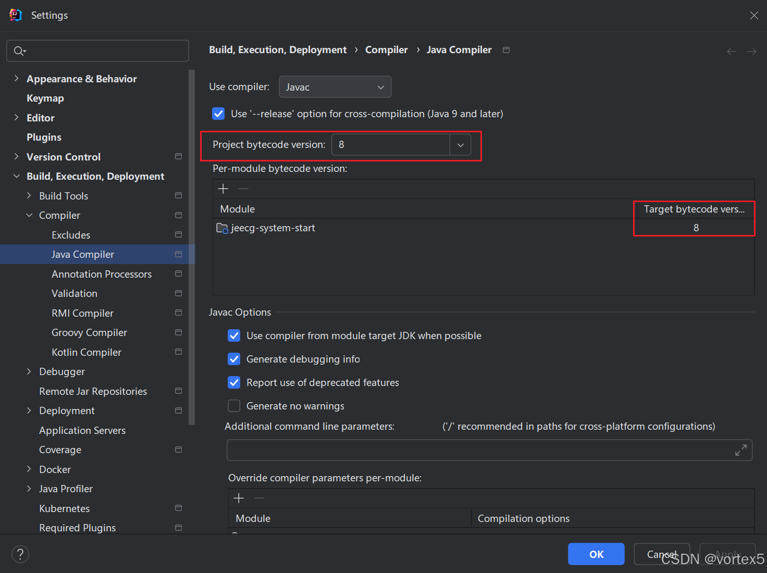Click the project-level icon on Required Plugins row

[178, 528]
